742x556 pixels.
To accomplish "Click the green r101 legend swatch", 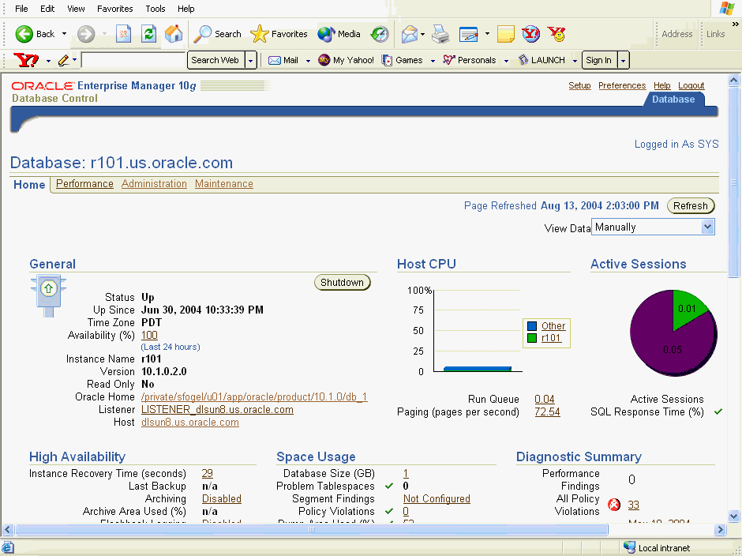I will (532, 338).
